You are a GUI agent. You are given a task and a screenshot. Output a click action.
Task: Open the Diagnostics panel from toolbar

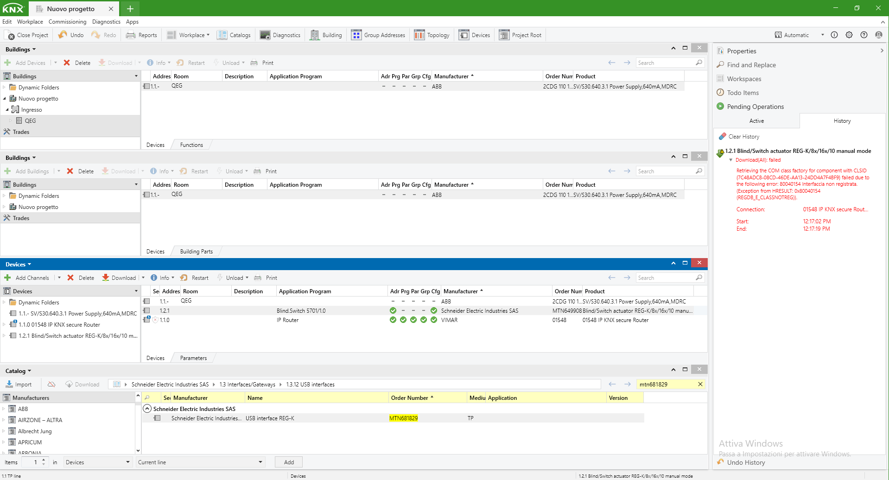pyautogui.click(x=280, y=35)
